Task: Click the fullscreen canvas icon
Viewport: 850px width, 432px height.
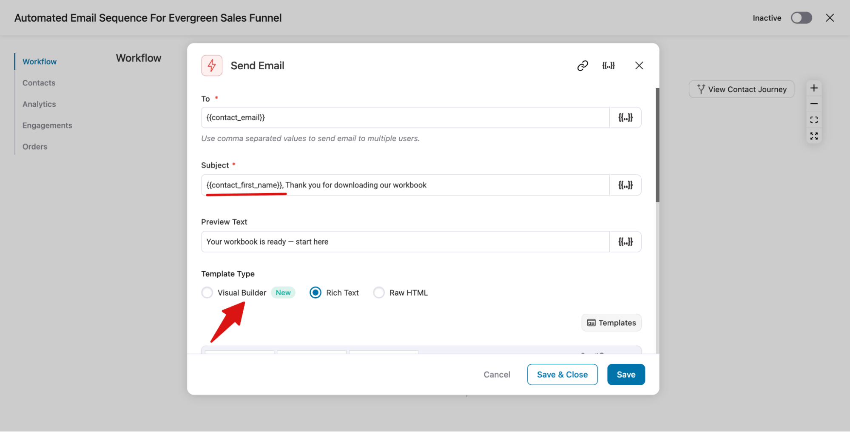Action: click(x=813, y=136)
